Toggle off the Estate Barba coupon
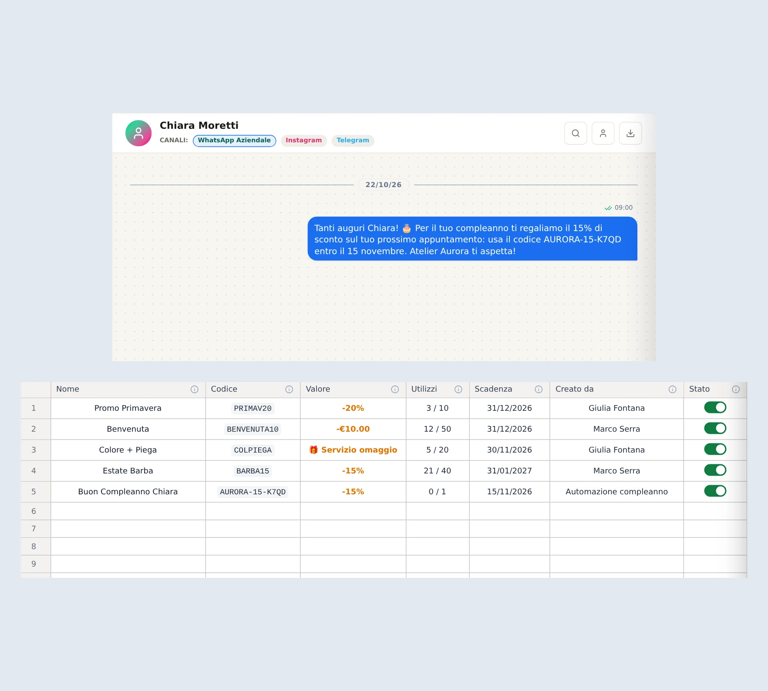Screen dimensions: 768x691 tap(715, 470)
